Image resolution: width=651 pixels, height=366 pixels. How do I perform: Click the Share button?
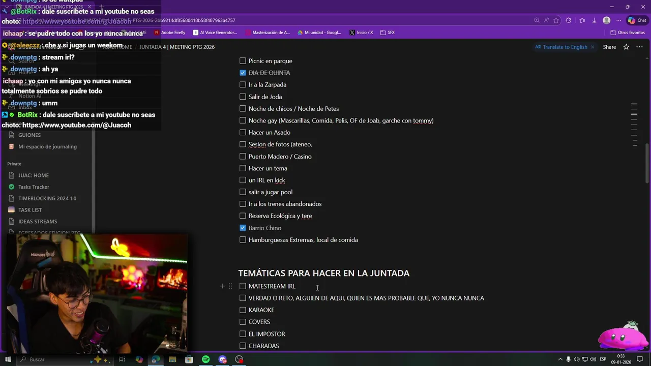point(609,47)
